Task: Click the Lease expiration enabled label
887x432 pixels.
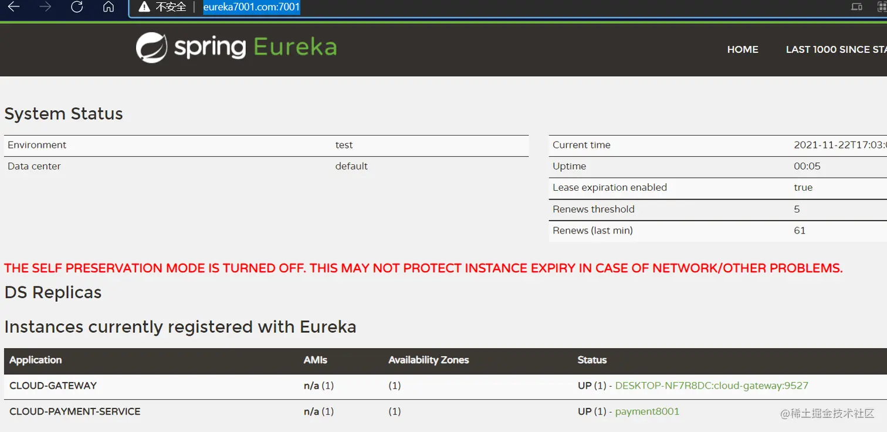Action: click(x=610, y=187)
